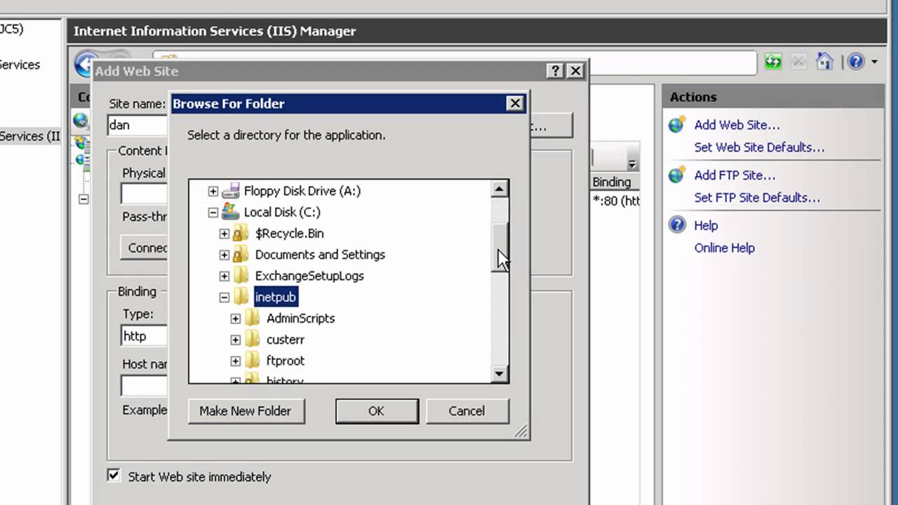
Task: Click the Local Disk (C:) drive icon
Action: click(x=231, y=212)
